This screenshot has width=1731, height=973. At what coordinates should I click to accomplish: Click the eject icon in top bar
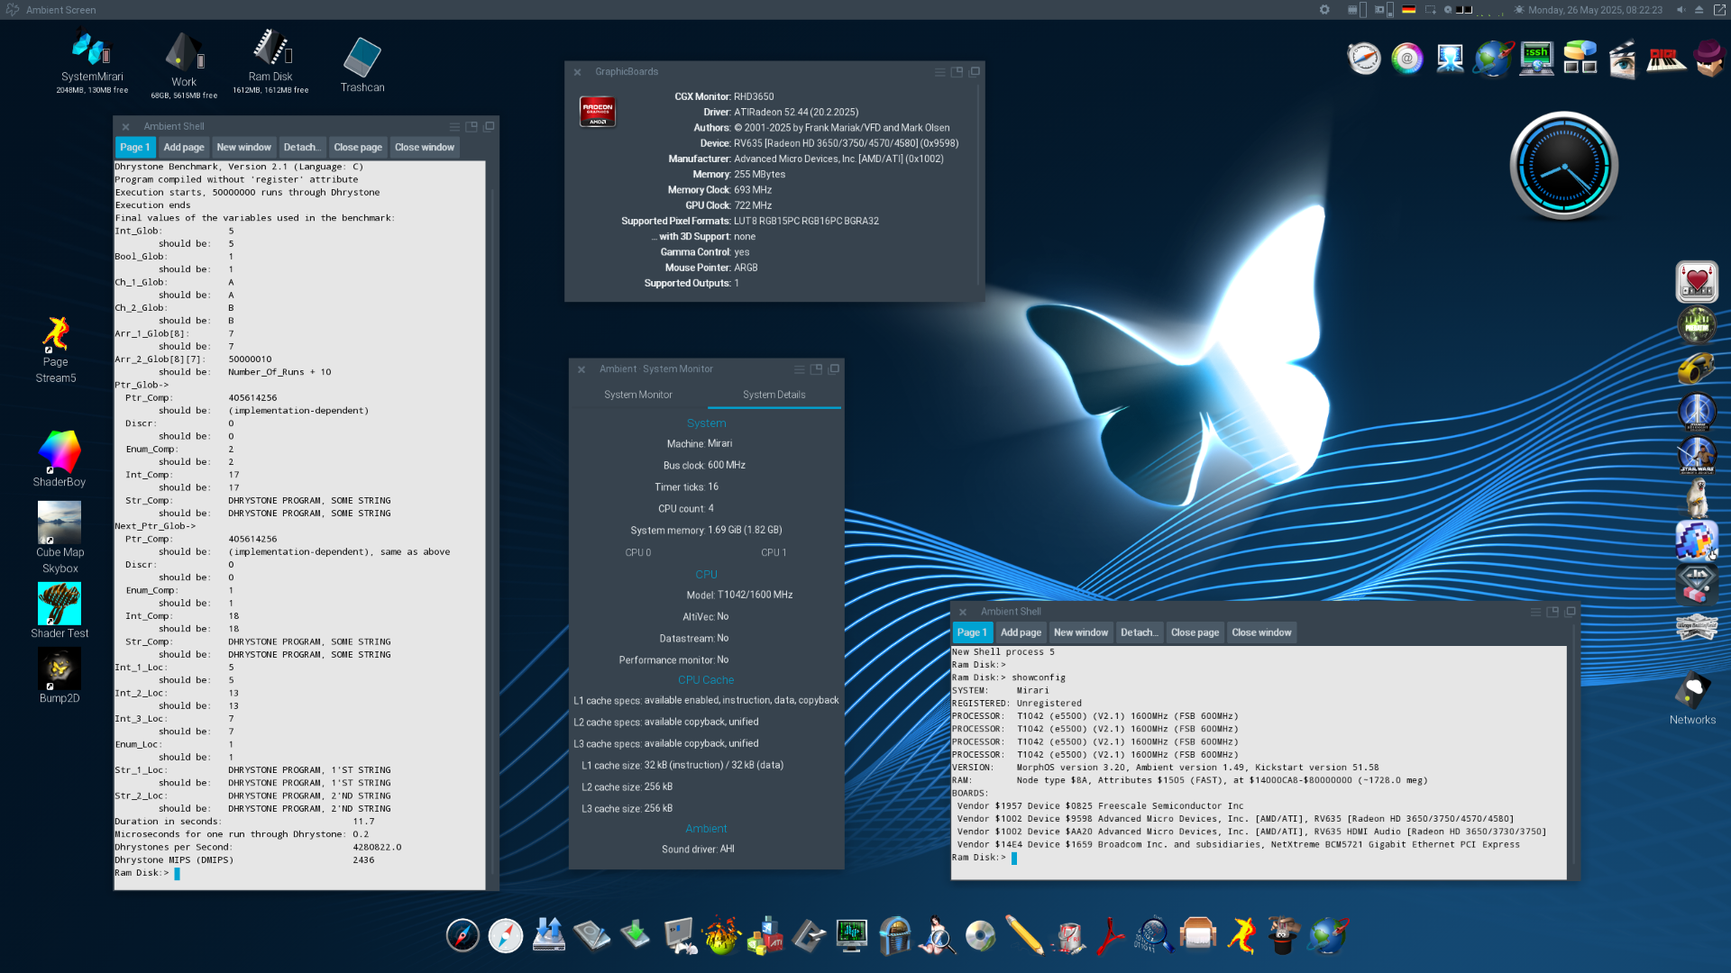(1699, 10)
